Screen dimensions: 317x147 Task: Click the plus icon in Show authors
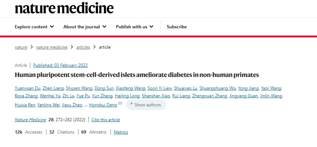(x=131, y=104)
